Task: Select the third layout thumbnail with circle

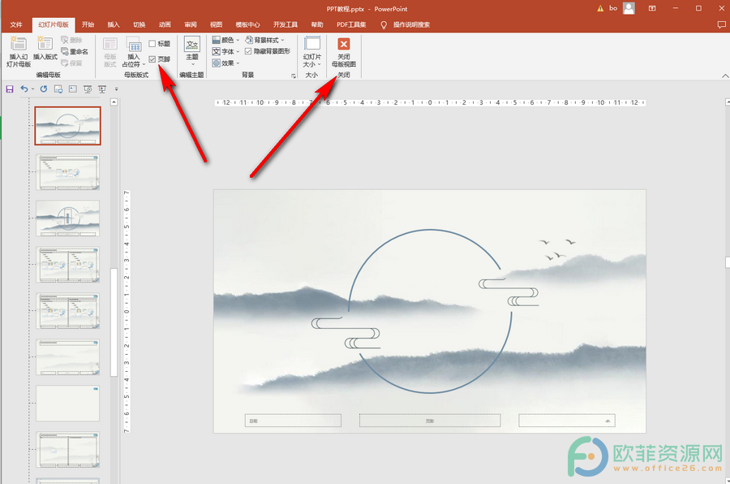Action: coord(67,218)
